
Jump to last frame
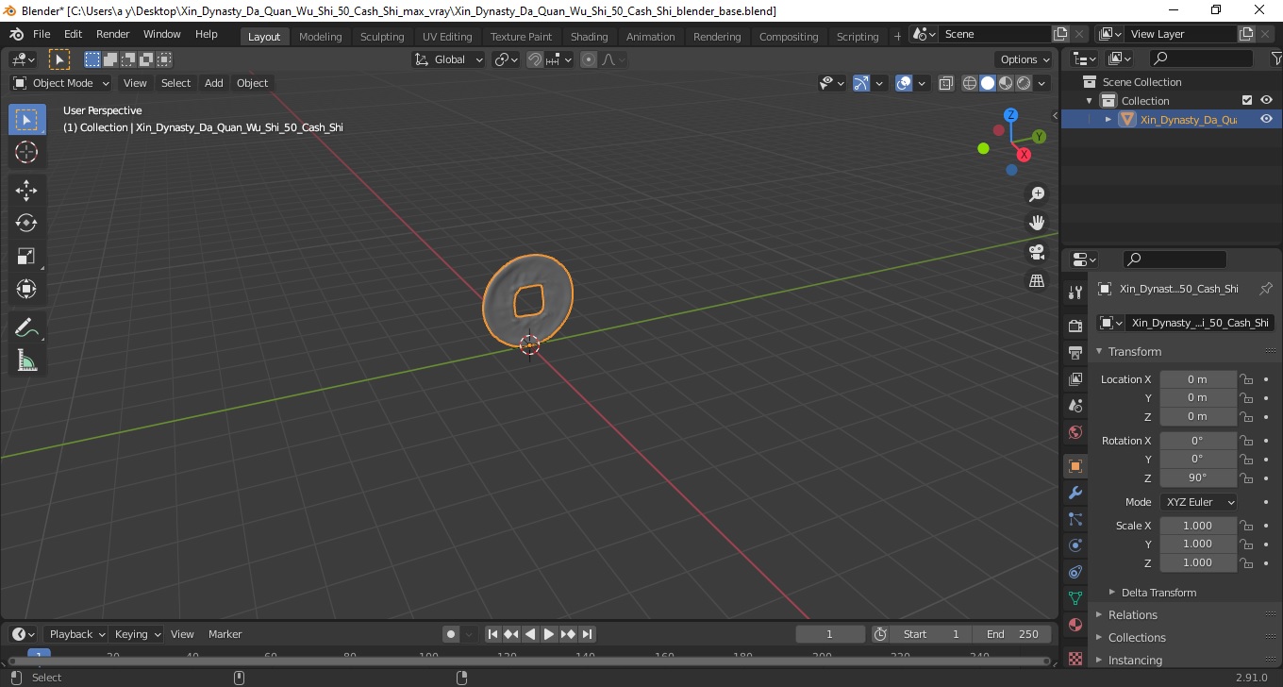coord(587,634)
